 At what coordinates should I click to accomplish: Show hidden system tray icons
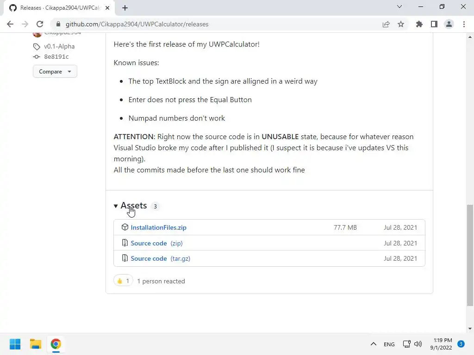[x=374, y=344]
